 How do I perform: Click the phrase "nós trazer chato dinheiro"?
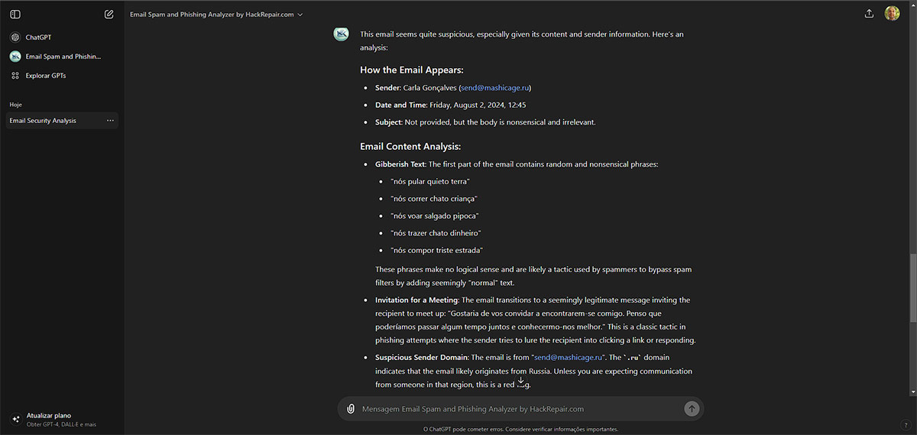pos(436,233)
